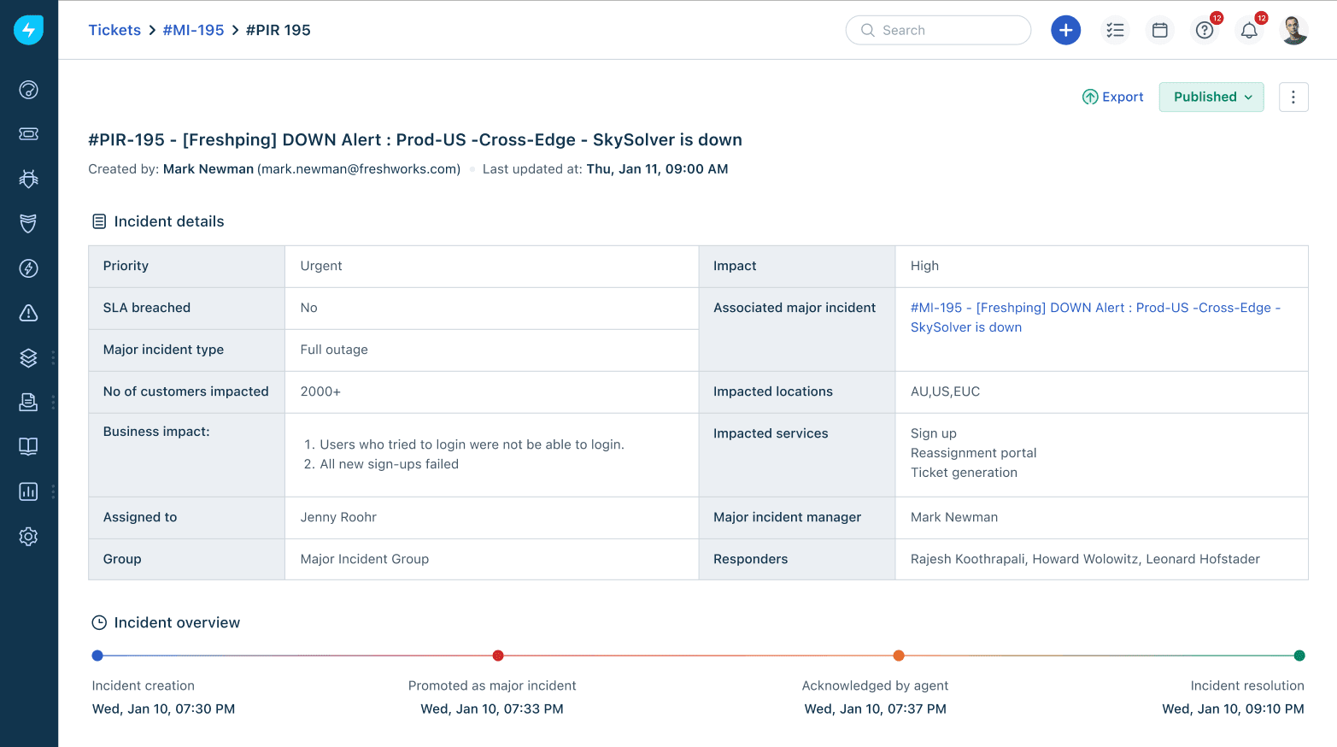Open the bug problems icon in sidebar

[x=28, y=179]
